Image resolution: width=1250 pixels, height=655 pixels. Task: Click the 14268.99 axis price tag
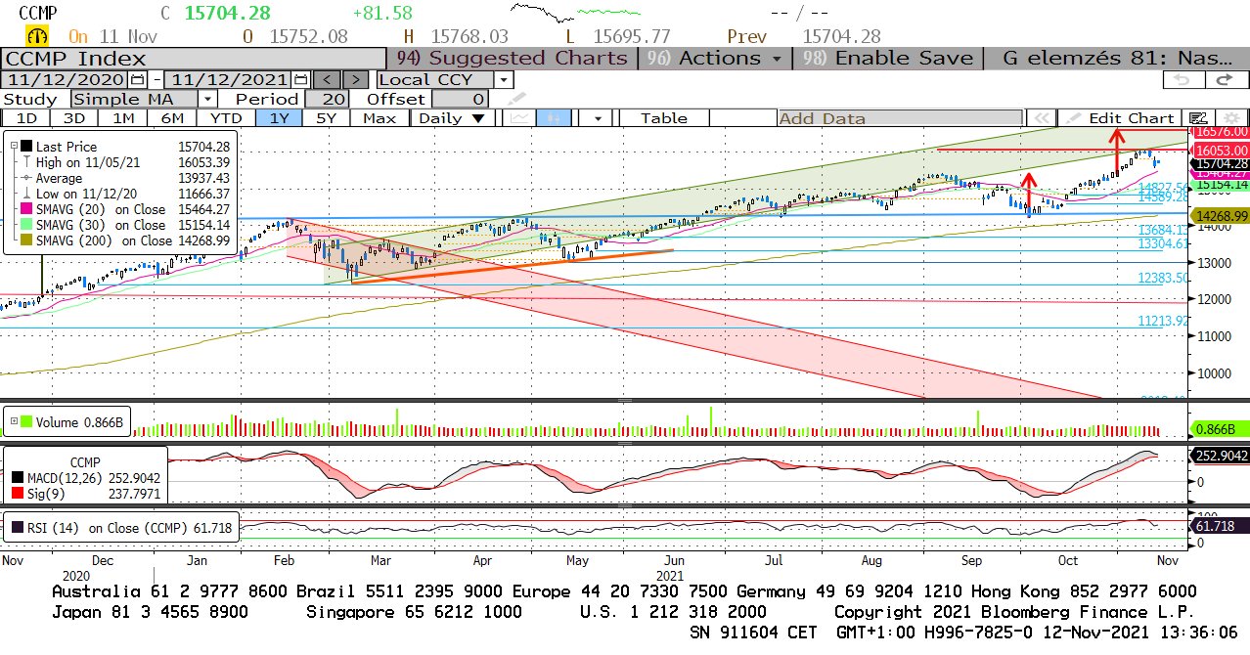point(1220,215)
